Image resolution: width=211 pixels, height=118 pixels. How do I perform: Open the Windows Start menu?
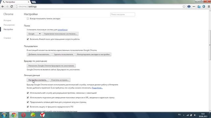tap(4, 115)
